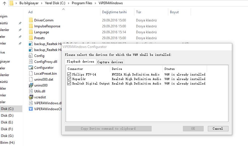Switch to the Capture devices tab

pyautogui.click(x=110, y=62)
